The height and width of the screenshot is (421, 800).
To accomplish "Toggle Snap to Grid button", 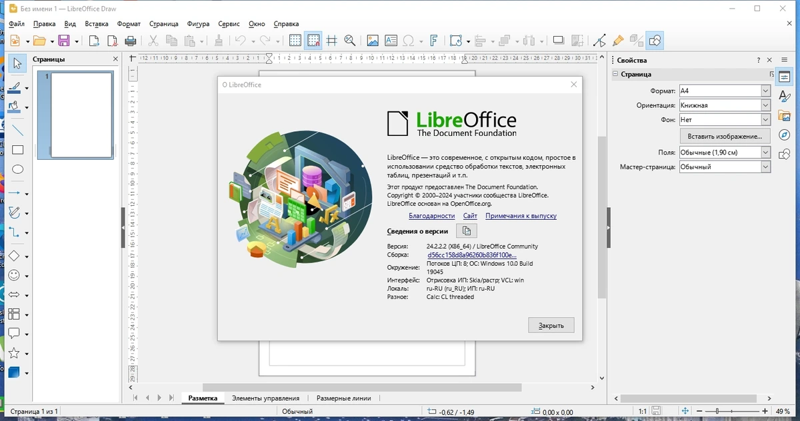I will pos(314,41).
